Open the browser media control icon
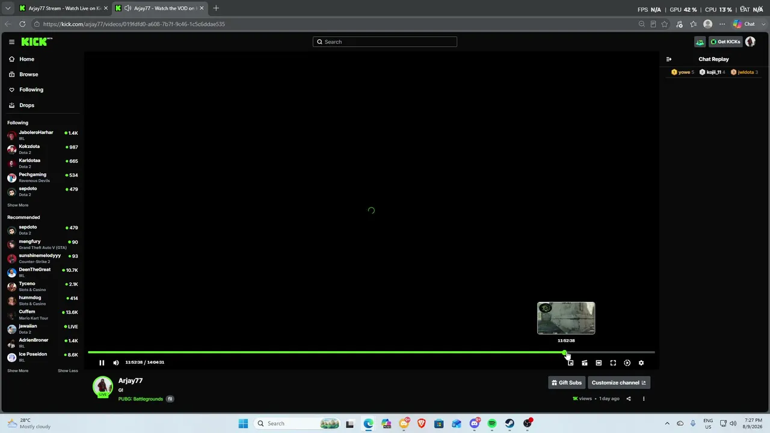This screenshot has height=433, width=770. pos(679,24)
